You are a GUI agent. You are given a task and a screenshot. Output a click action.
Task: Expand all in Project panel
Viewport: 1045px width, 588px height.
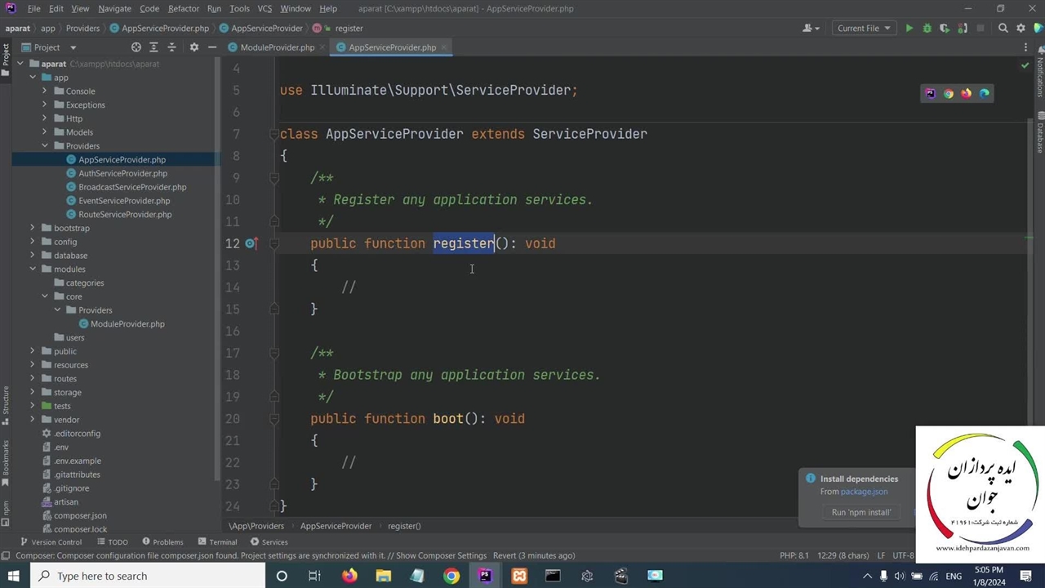pos(153,47)
